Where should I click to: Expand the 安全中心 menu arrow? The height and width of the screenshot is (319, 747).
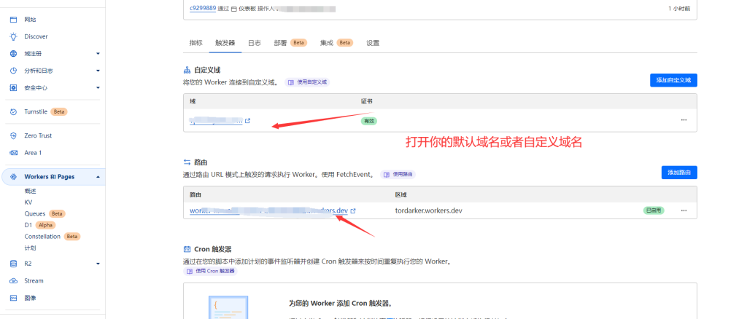coord(98,88)
